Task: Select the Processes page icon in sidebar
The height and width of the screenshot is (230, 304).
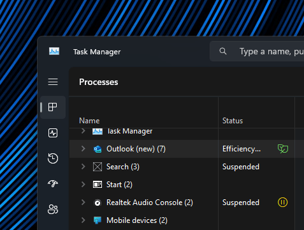Action: (x=53, y=107)
